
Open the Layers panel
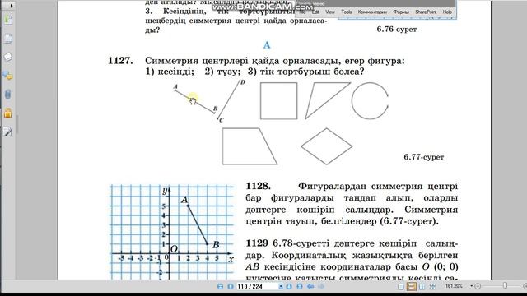(8, 57)
